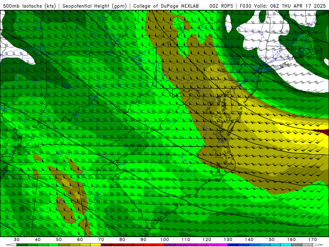Screen dimensions: 329x247
Task: Click the left white arrow end of color bar
Action: click(11, 245)
